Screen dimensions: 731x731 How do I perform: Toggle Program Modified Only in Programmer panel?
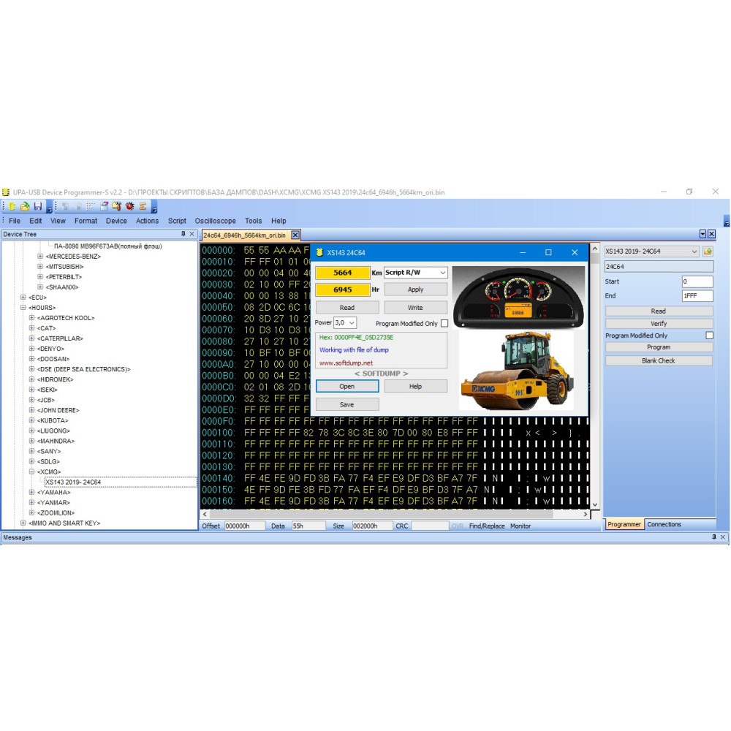point(709,336)
